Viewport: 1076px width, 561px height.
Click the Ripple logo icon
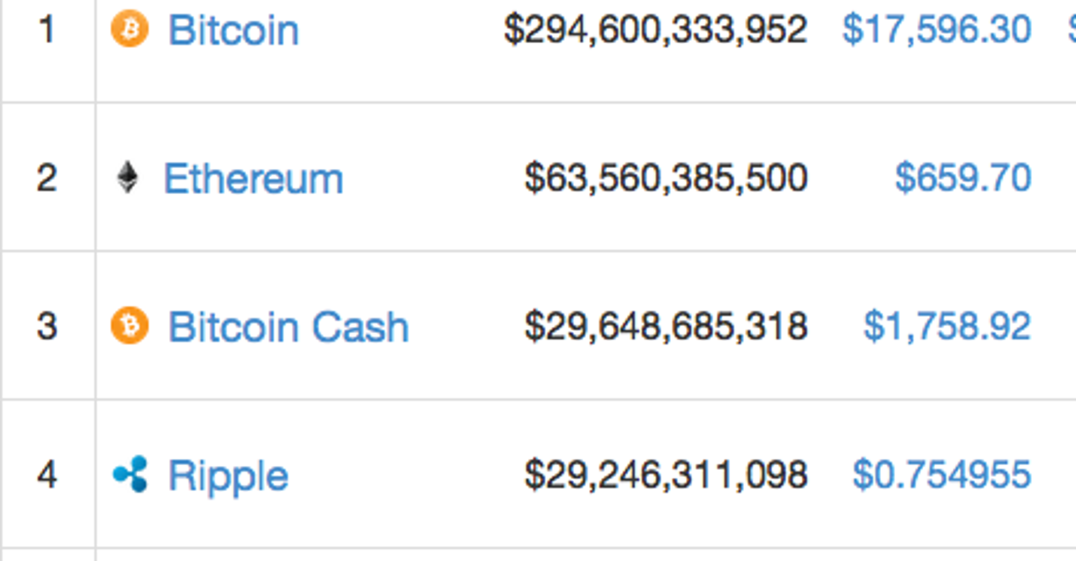pyautogui.click(x=131, y=474)
